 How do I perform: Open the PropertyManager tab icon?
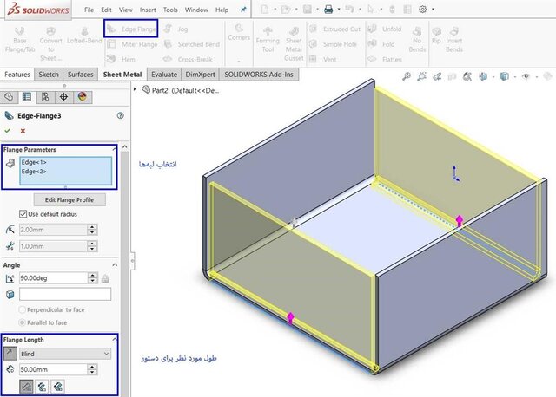27,97
